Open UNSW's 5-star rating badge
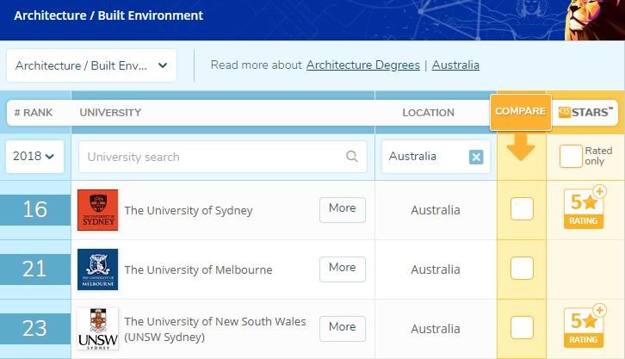 (x=585, y=326)
